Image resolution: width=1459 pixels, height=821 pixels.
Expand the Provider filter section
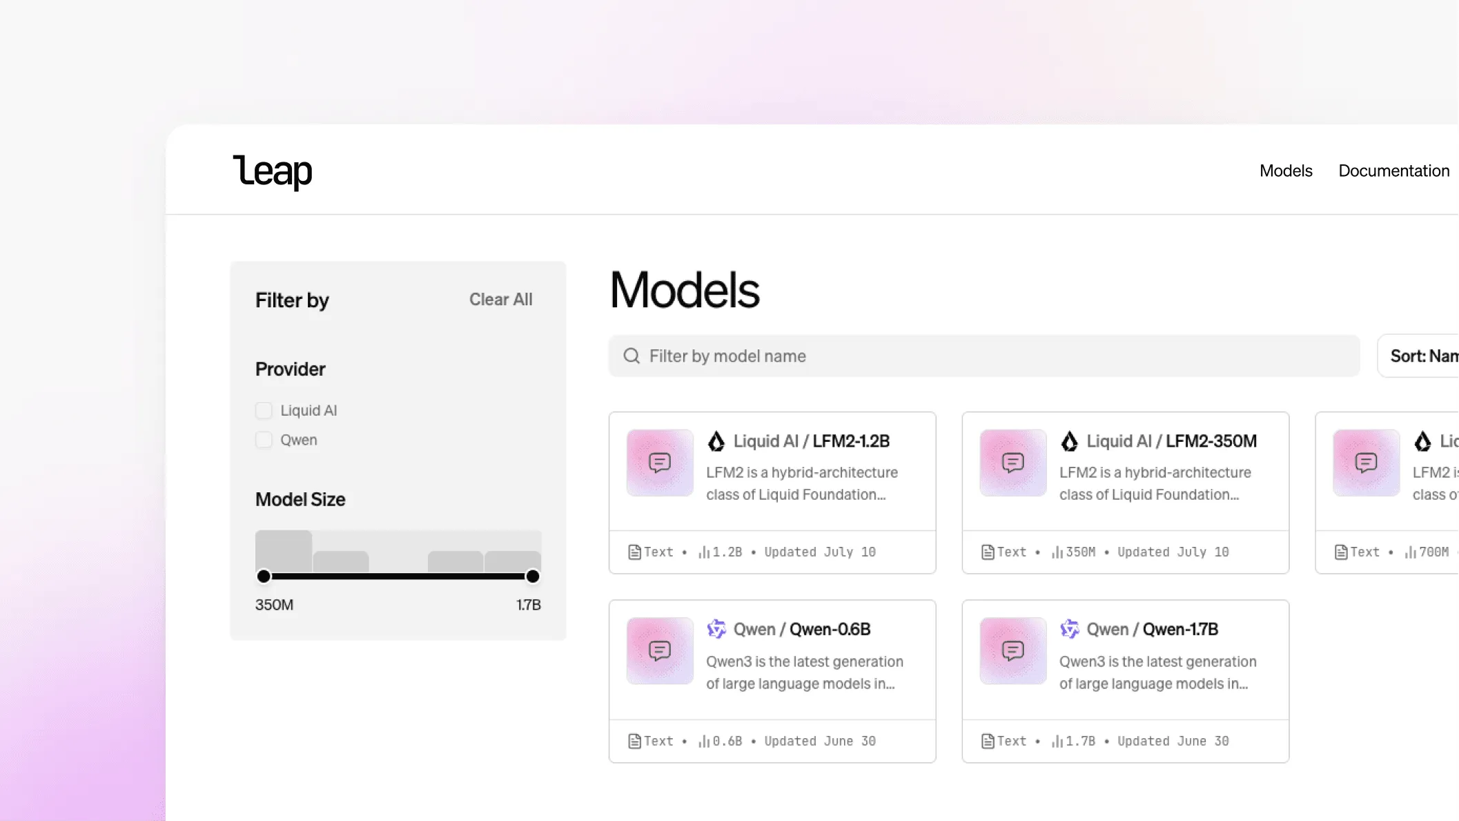click(x=290, y=369)
